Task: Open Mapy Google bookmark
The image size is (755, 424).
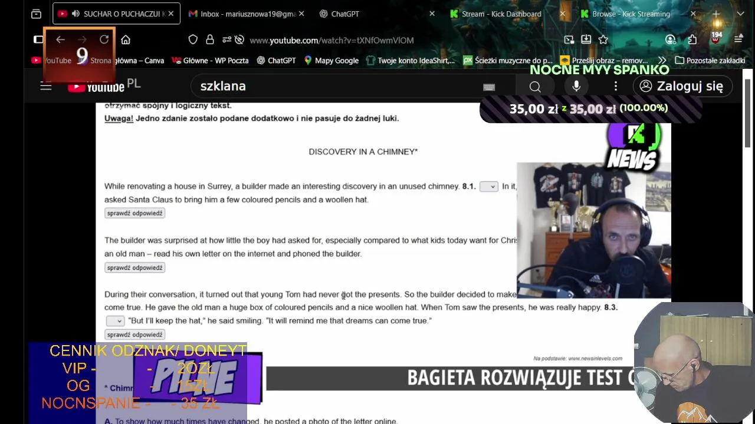Action: [x=331, y=60]
